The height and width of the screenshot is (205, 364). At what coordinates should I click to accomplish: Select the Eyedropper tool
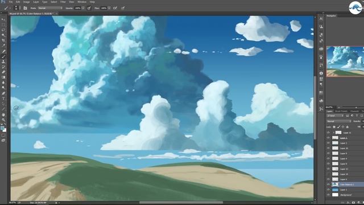coord(3,46)
